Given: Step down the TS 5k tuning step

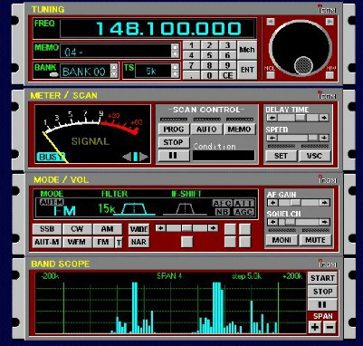Looking at the screenshot, I should pos(175,74).
